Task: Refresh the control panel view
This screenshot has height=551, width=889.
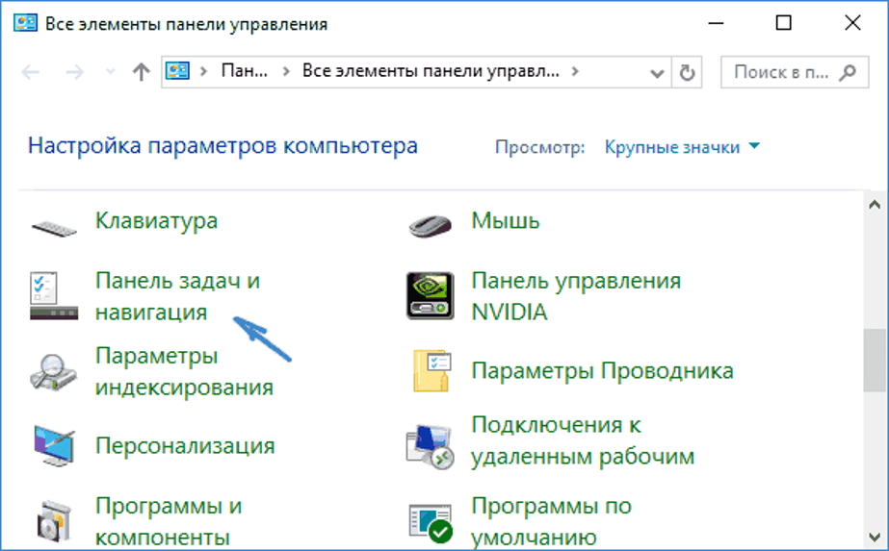Action: [687, 72]
